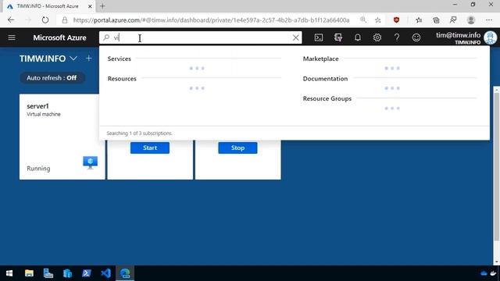
Task: Click the search magnifier icon in Azure search
Action: (106, 37)
